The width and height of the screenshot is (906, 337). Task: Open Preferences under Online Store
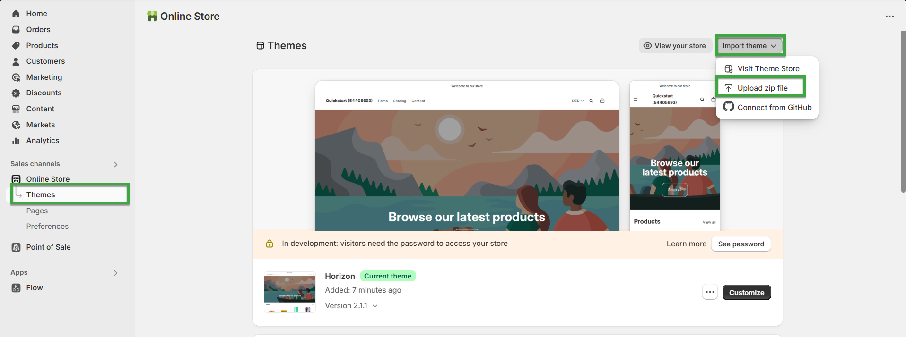47,227
